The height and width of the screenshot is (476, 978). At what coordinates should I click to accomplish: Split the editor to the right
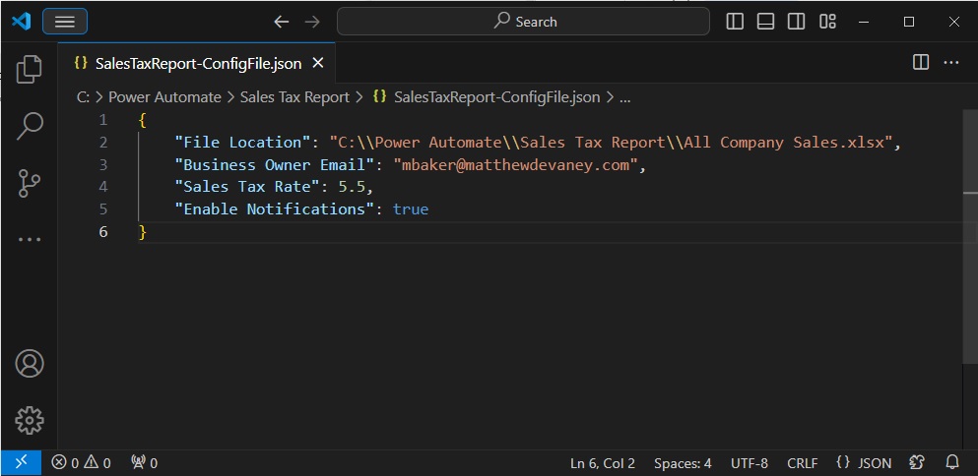coord(921,62)
